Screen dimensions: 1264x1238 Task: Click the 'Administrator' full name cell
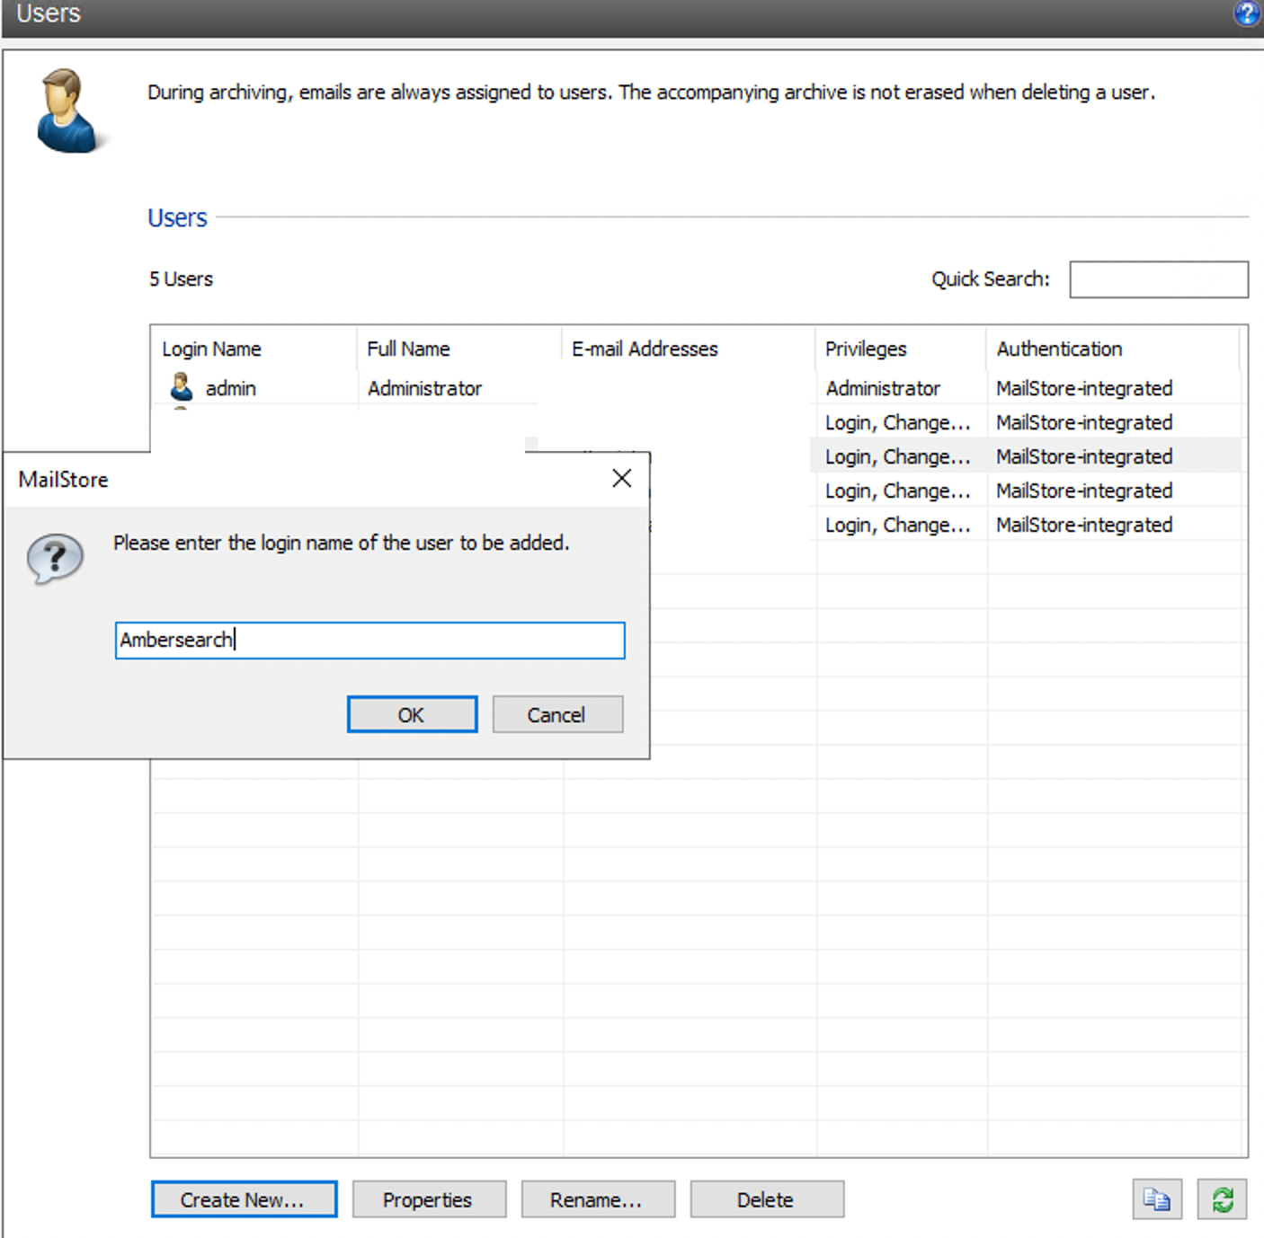point(424,388)
